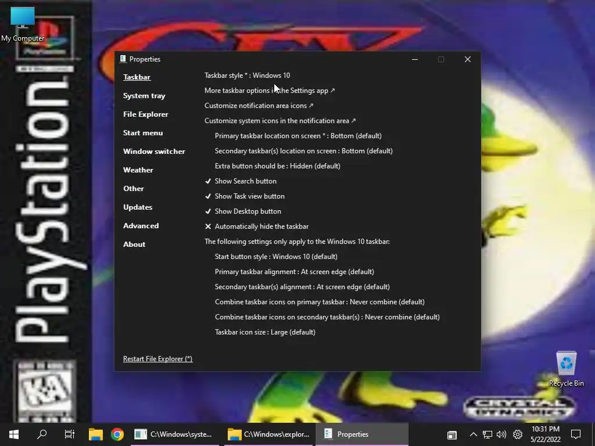Change Combine icons on primary taskbar
595x446 pixels.
[x=320, y=302]
